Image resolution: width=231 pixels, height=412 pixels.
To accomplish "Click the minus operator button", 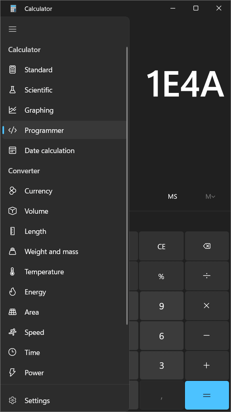I will (207, 336).
